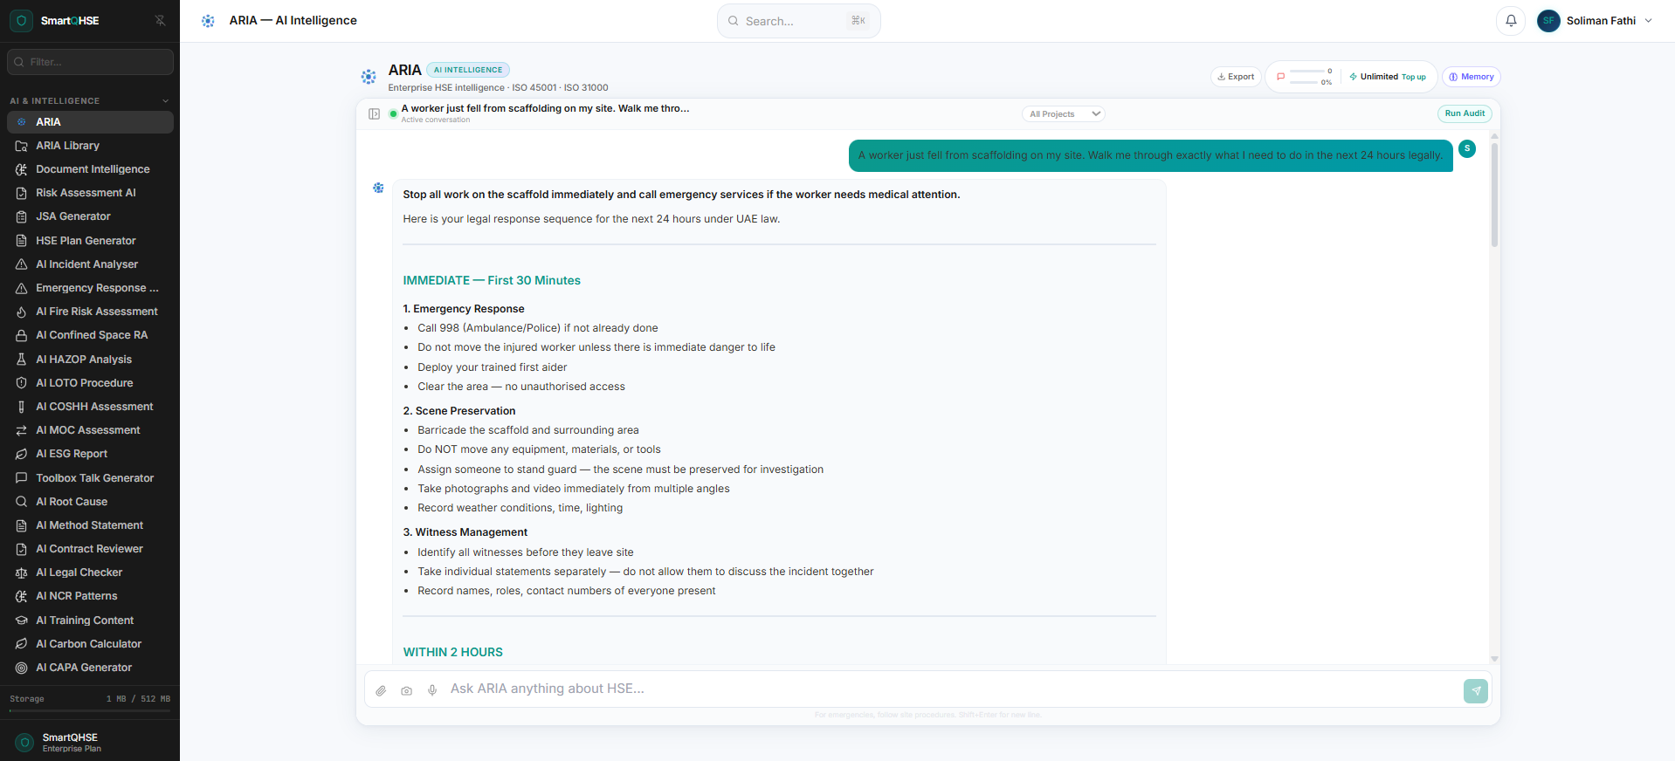Click the AI Contract Reviewer file icon

point(21,549)
